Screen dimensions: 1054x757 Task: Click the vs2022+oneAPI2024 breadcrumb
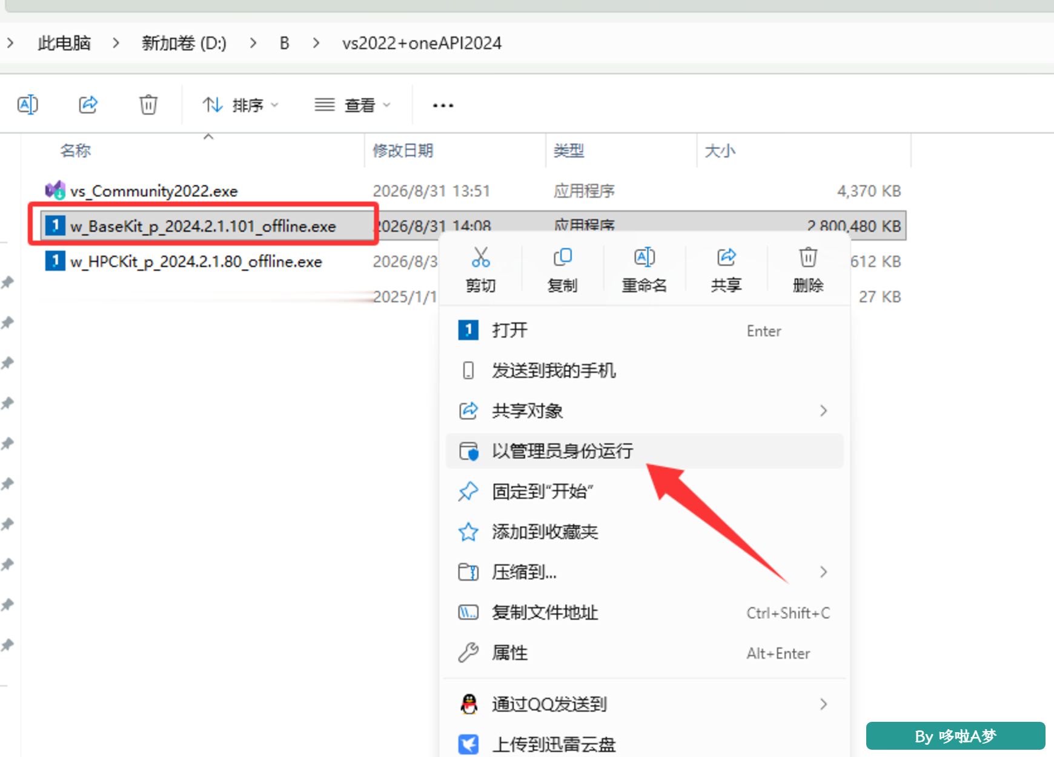[x=422, y=43]
